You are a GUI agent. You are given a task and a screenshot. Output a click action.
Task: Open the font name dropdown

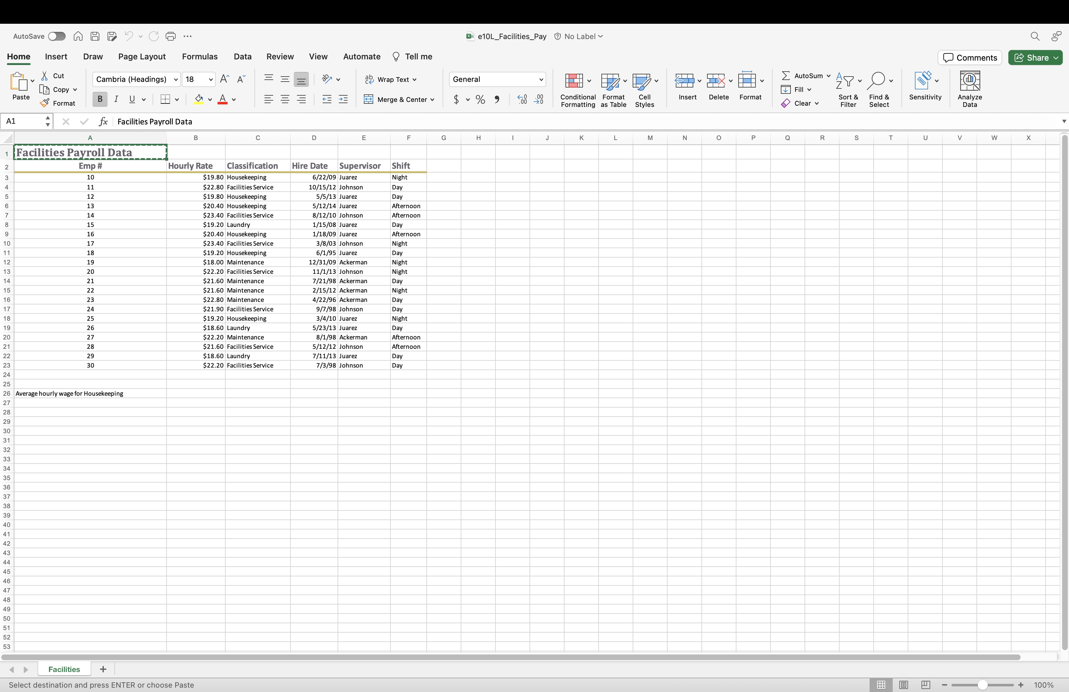pyautogui.click(x=176, y=79)
